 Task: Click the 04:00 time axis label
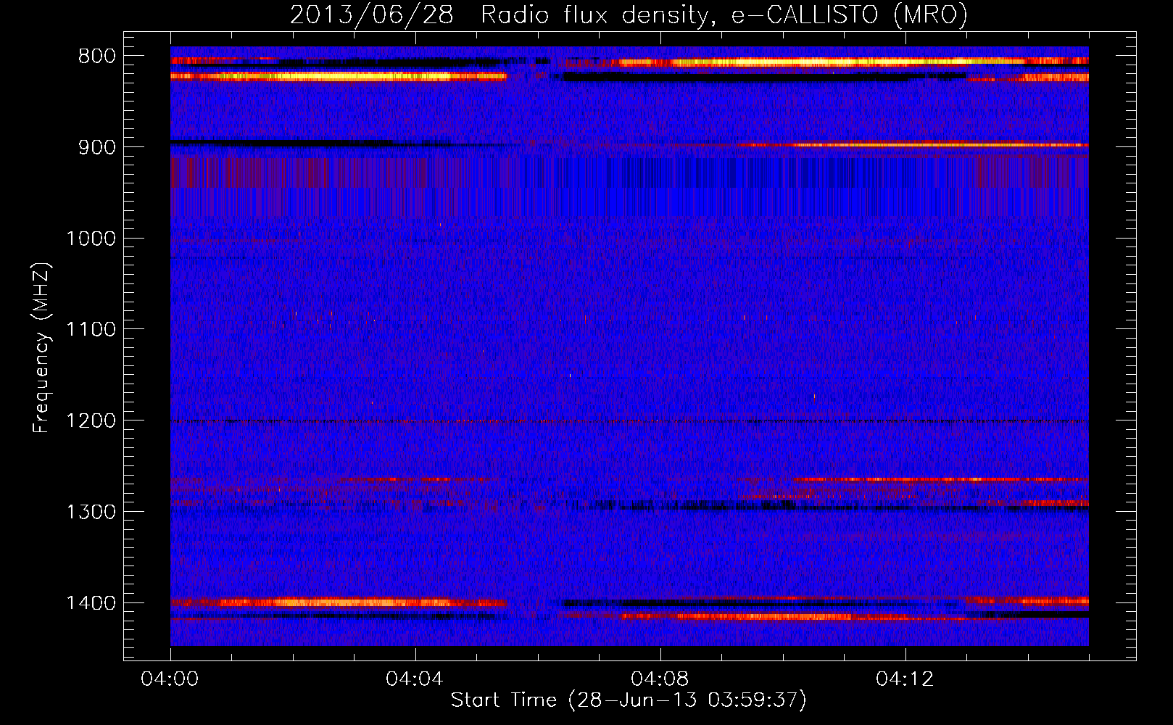click(x=170, y=679)
